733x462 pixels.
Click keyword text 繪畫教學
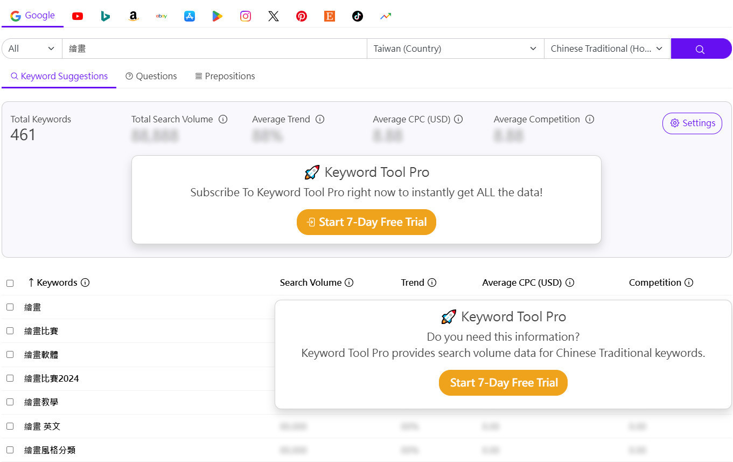click(x=41, y=402)
